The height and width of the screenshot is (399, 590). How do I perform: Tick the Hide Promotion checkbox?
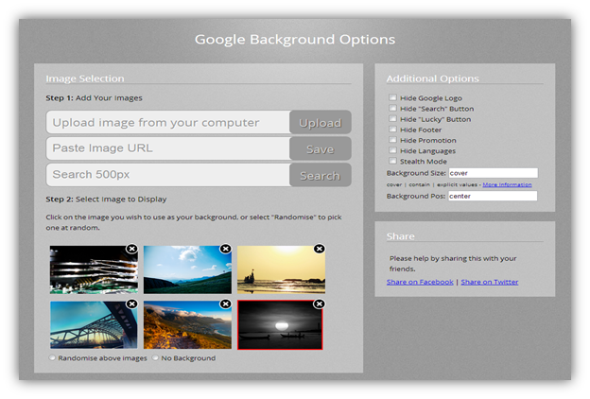(392, 140)
